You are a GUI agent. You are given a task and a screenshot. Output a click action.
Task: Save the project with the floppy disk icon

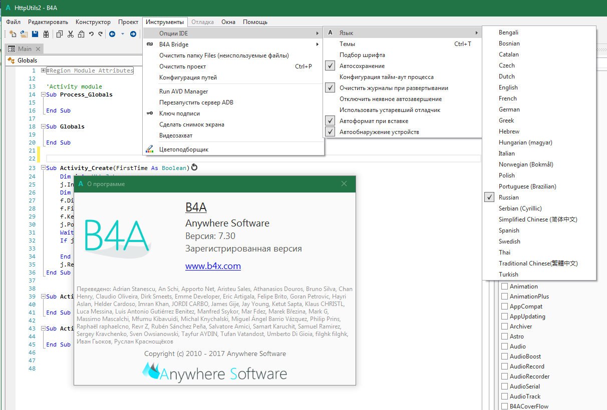coord(35,34)
